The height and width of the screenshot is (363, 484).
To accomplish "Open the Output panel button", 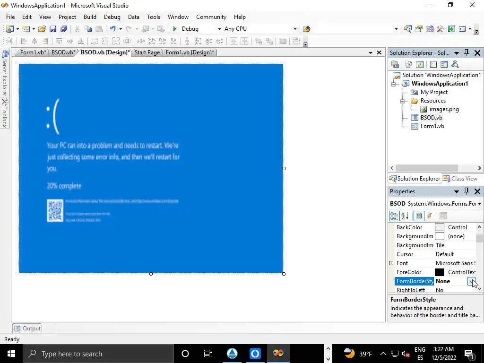I will 27,328.
